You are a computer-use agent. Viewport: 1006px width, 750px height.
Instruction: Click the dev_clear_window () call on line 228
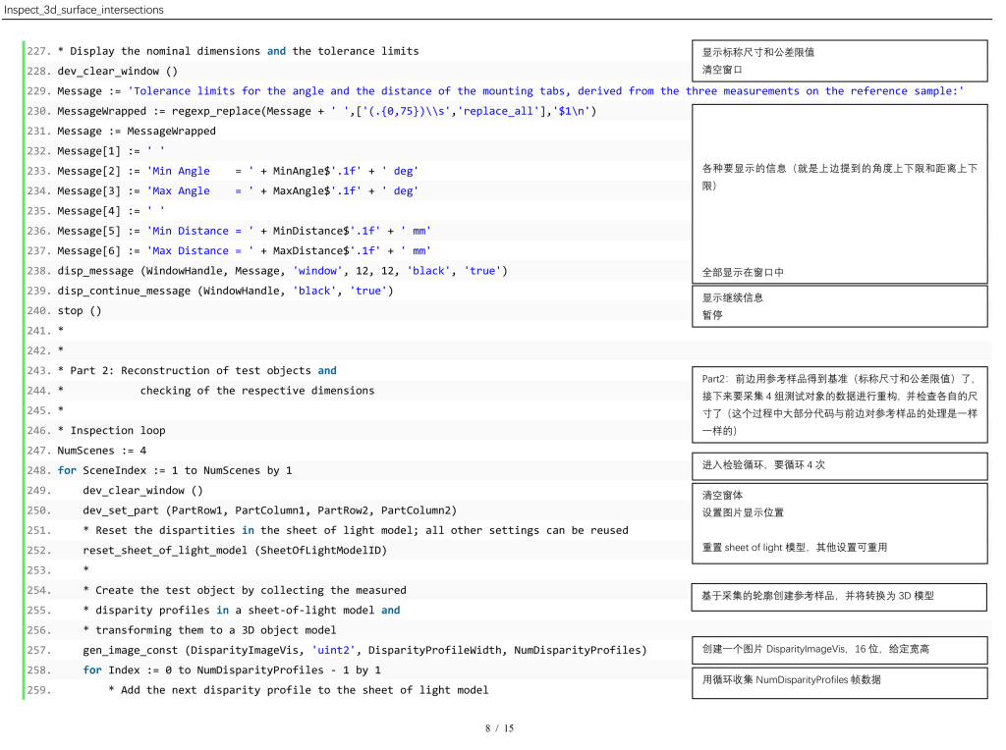(117, 71)
